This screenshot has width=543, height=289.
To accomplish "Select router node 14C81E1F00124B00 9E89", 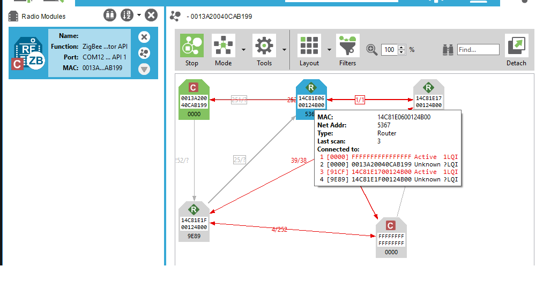I will coord(194,222).
